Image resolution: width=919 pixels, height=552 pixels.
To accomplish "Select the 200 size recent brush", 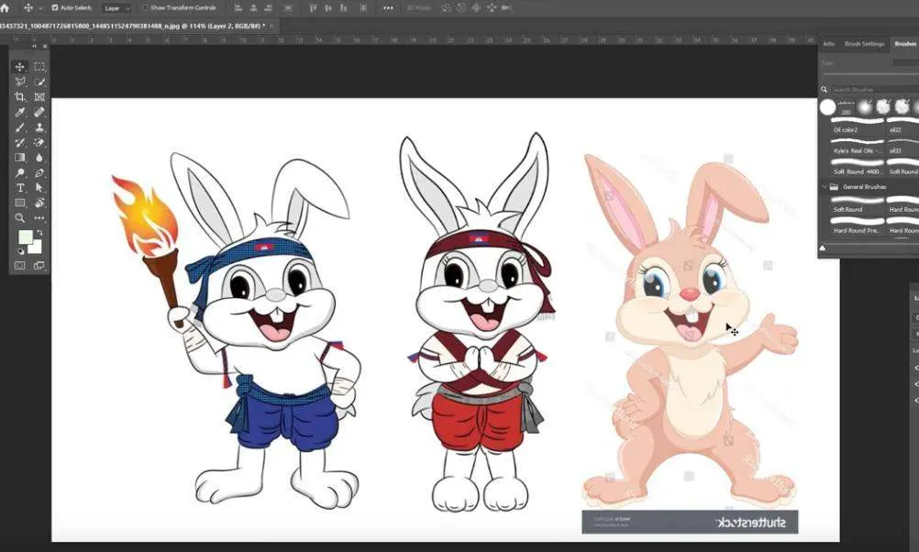I will tap(846, 107).
